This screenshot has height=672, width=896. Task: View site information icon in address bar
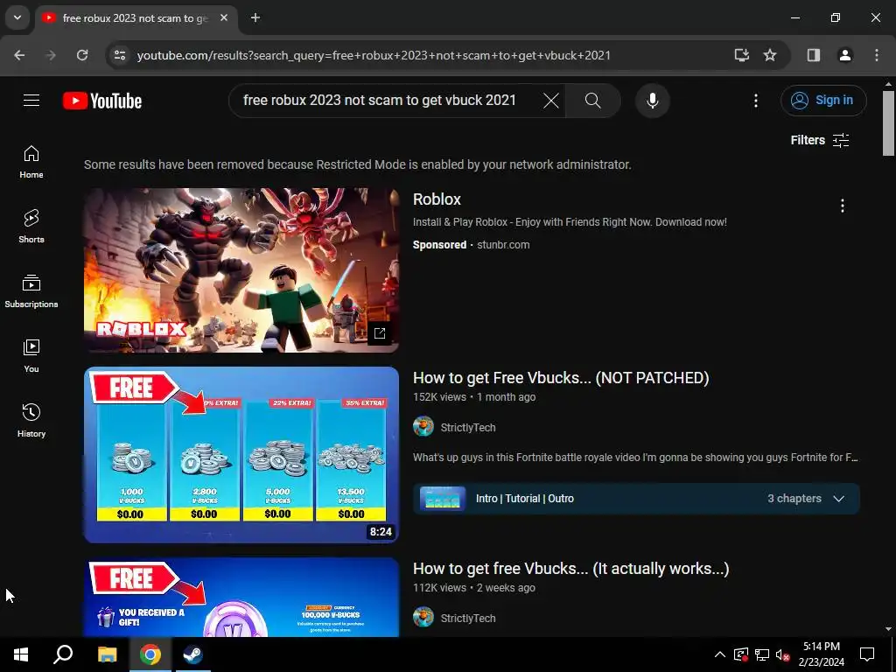[119, 55]
